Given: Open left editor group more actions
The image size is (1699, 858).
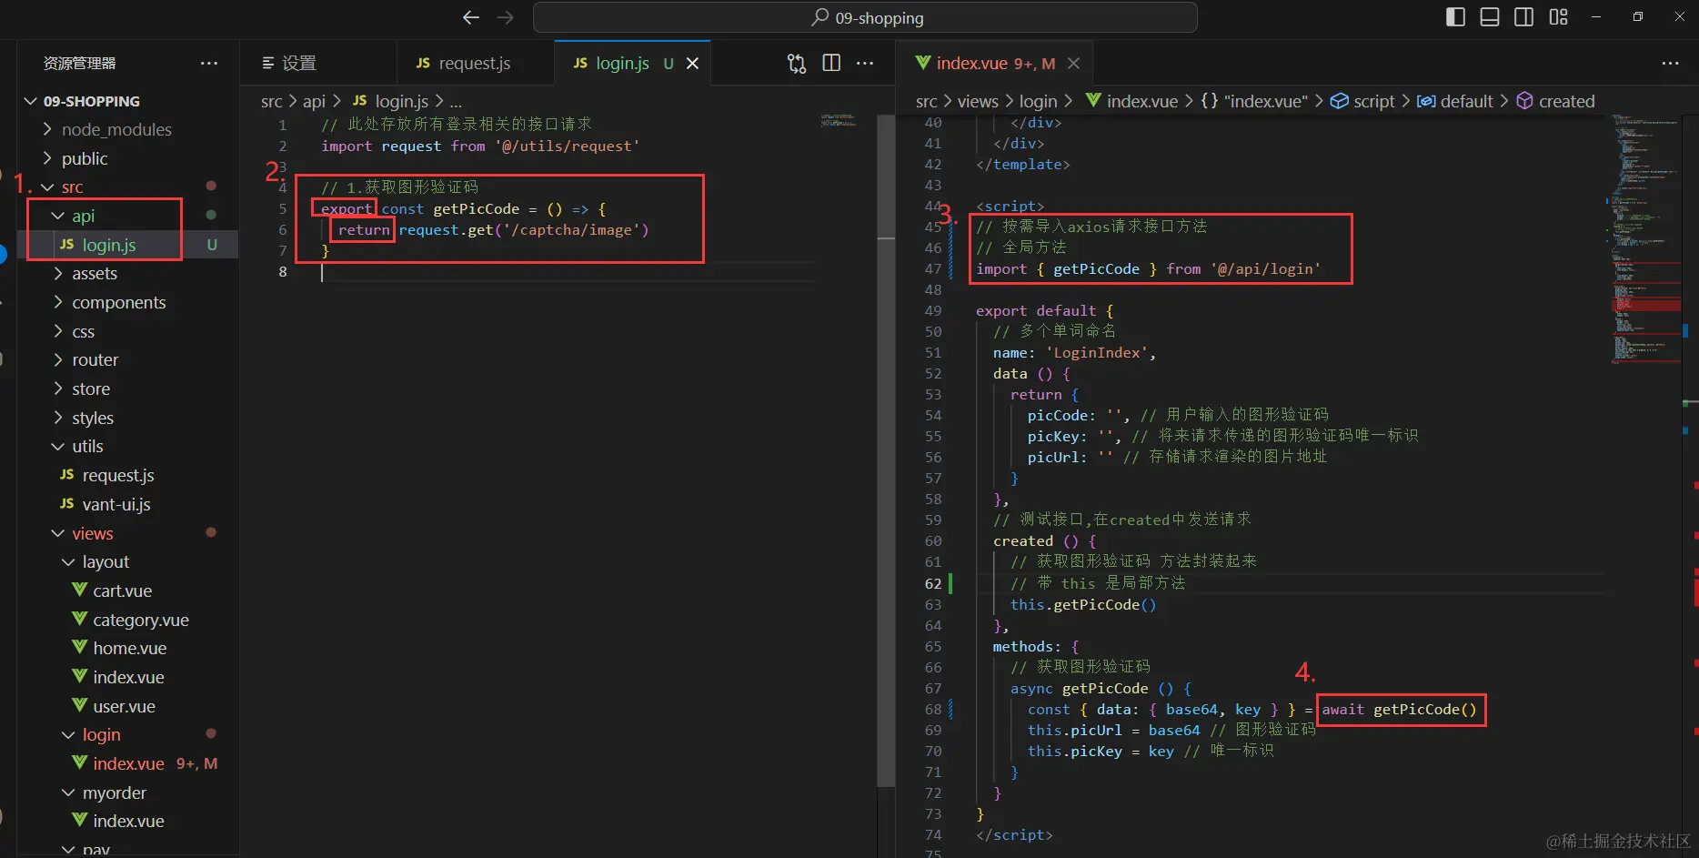Looking at the screenshot, I should click(865, 63).
